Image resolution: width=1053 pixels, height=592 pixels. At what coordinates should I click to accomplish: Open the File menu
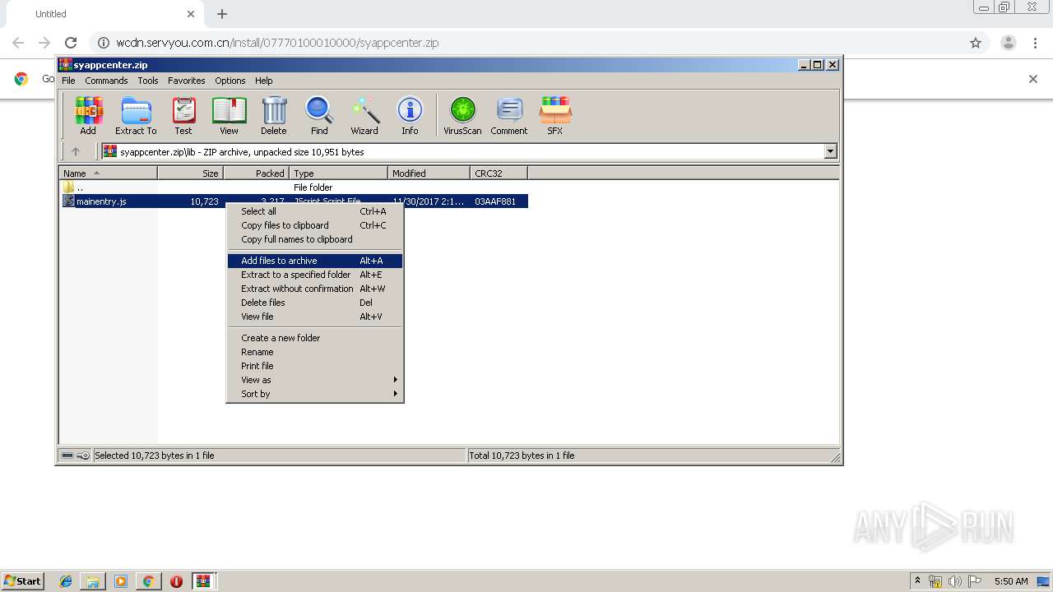point(68,81)
